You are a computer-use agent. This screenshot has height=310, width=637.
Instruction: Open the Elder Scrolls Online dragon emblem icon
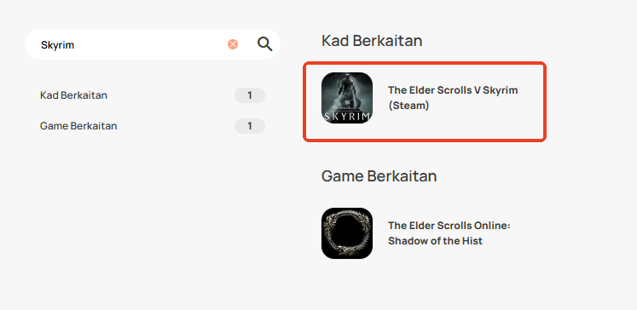pos(347,233)
